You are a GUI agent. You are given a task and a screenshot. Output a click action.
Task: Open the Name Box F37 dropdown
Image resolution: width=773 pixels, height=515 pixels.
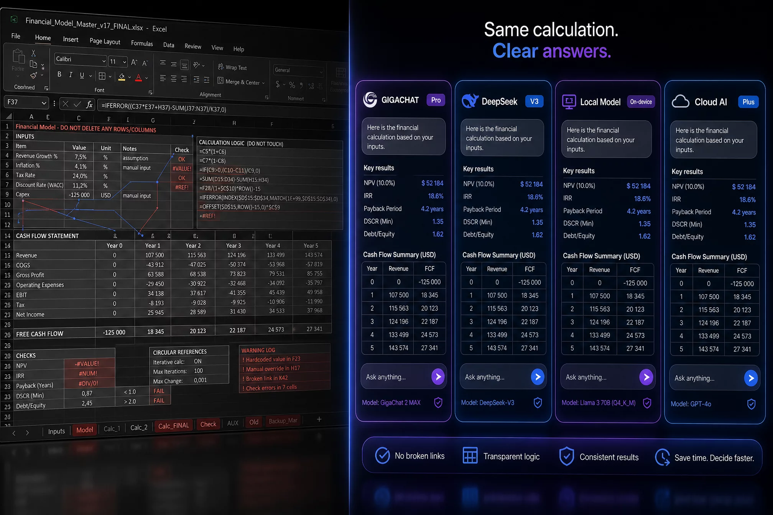coord(44,103)
